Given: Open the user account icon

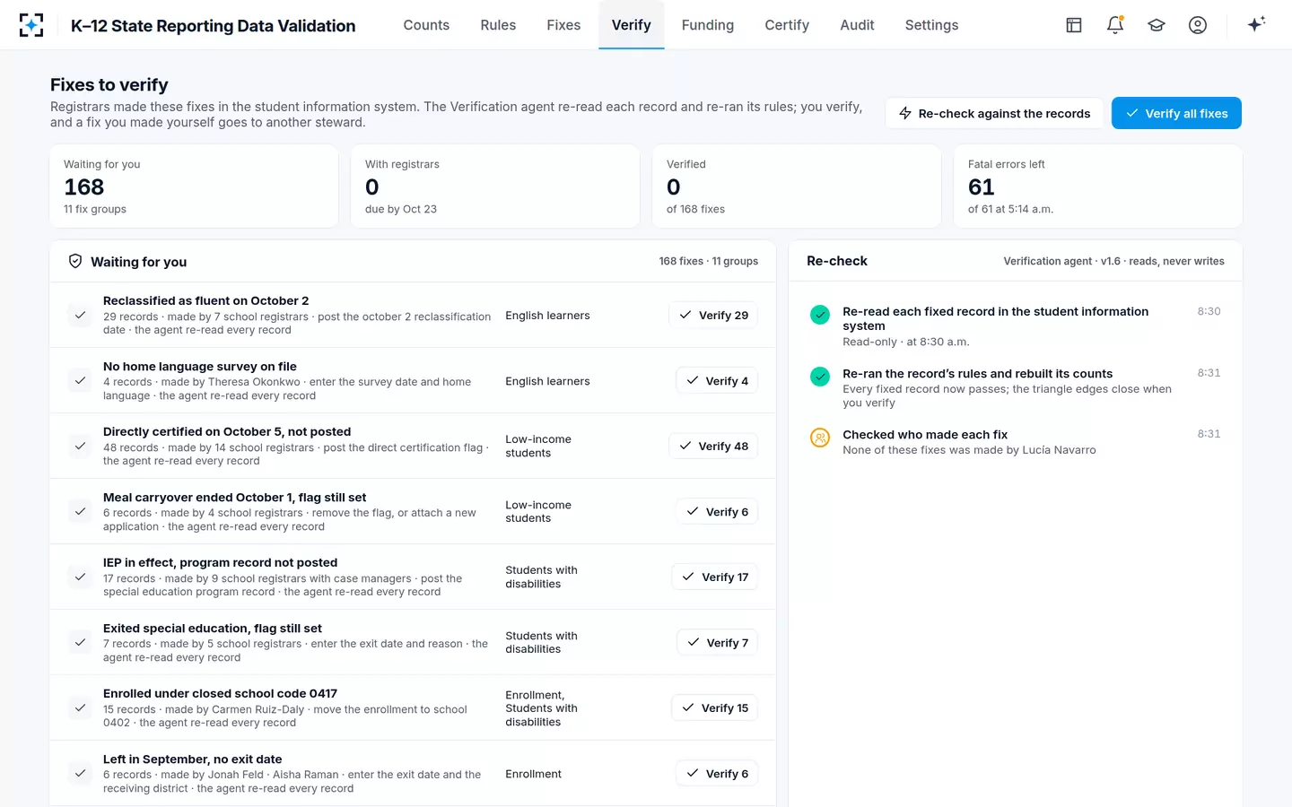Looking at the screenshot, I should (1198, 25).
